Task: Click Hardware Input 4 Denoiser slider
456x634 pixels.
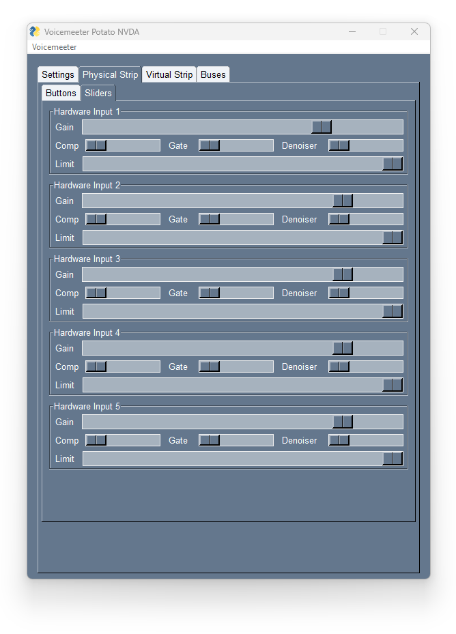Action: coord(366,366)
